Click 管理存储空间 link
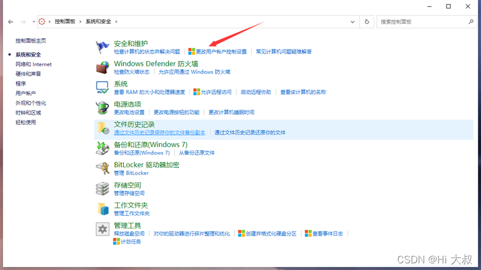The height and width of the screenshot is (270, 481). (x=129, y=193)
